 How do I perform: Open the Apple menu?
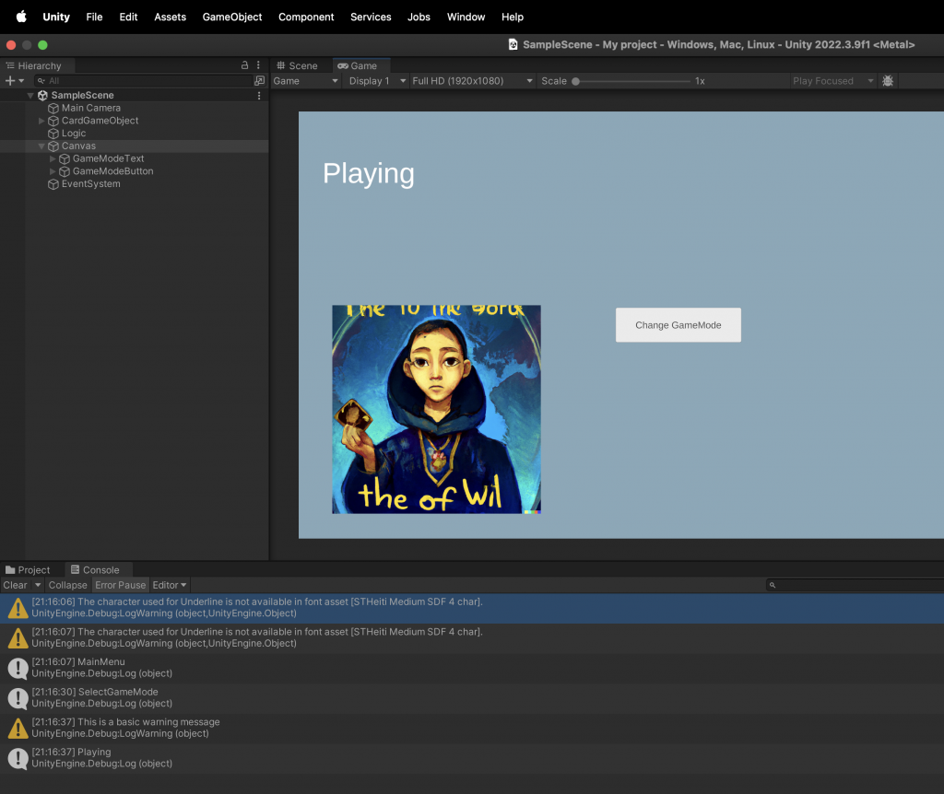coord(21,17)
